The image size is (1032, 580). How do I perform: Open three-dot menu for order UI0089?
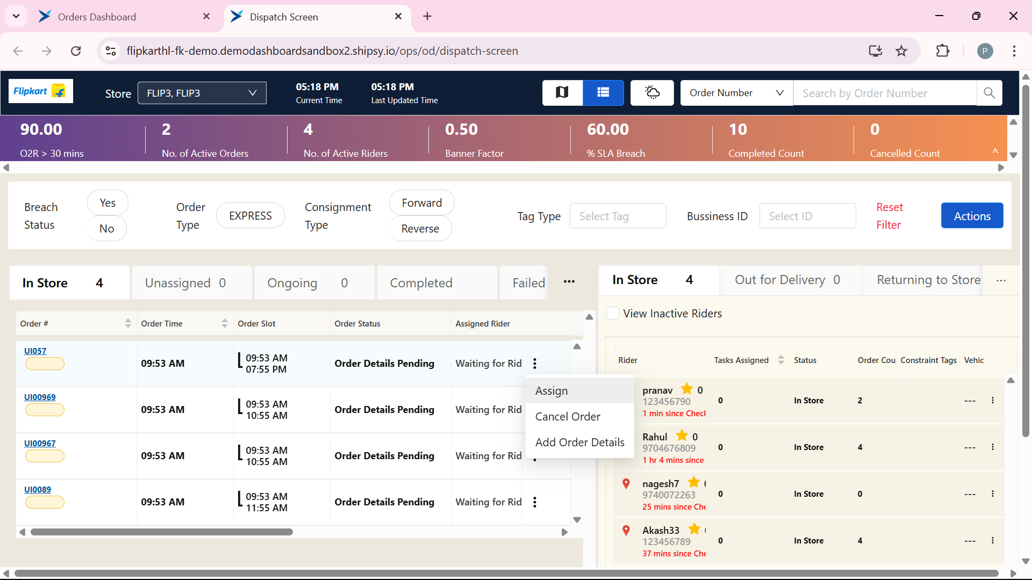(535, 502)
